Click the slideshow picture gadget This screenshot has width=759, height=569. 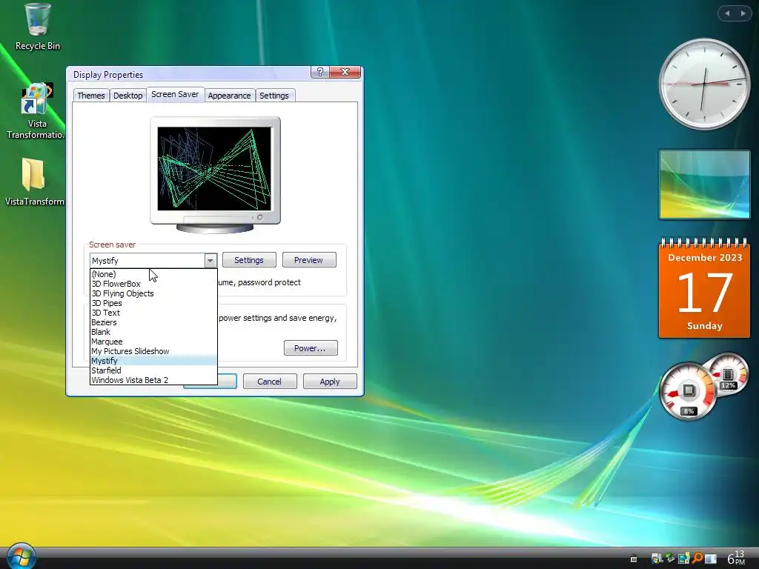[x=704, y=184]
